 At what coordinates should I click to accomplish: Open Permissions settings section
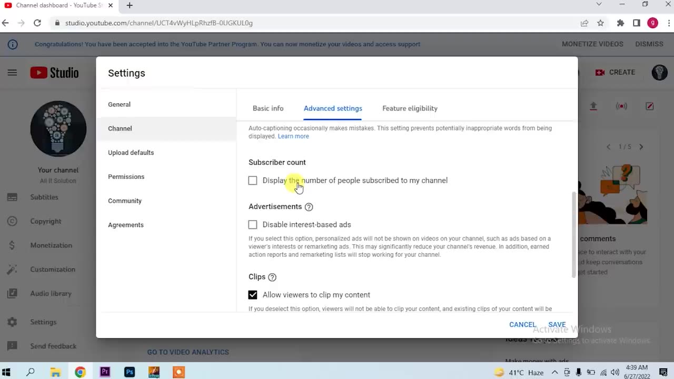coord(166,177)
